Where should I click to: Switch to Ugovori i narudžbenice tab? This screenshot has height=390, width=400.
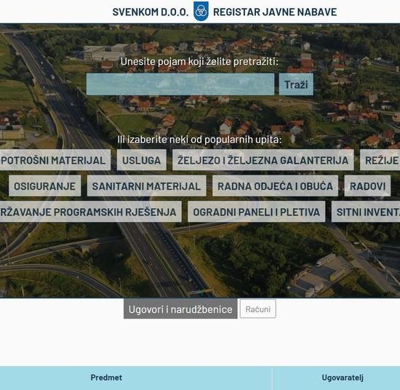(x=180, y=309)
